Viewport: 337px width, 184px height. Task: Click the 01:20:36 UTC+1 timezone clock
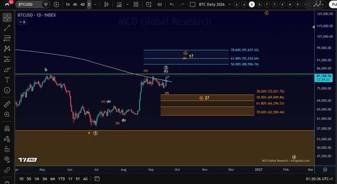coord(320,179)
